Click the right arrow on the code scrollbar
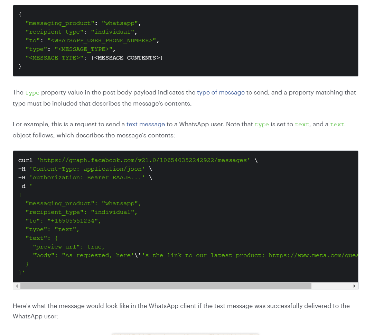Image resolution: width=365 pixels, height=335 pixels. (355, 286)
